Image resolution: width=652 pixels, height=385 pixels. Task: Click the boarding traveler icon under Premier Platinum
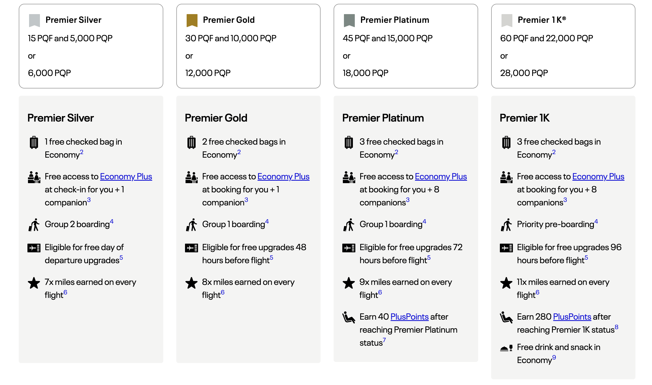(349, 225)
